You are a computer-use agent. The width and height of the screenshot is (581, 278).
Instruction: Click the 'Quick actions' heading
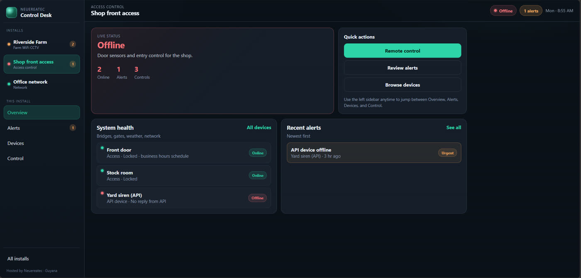click(359, 37)
